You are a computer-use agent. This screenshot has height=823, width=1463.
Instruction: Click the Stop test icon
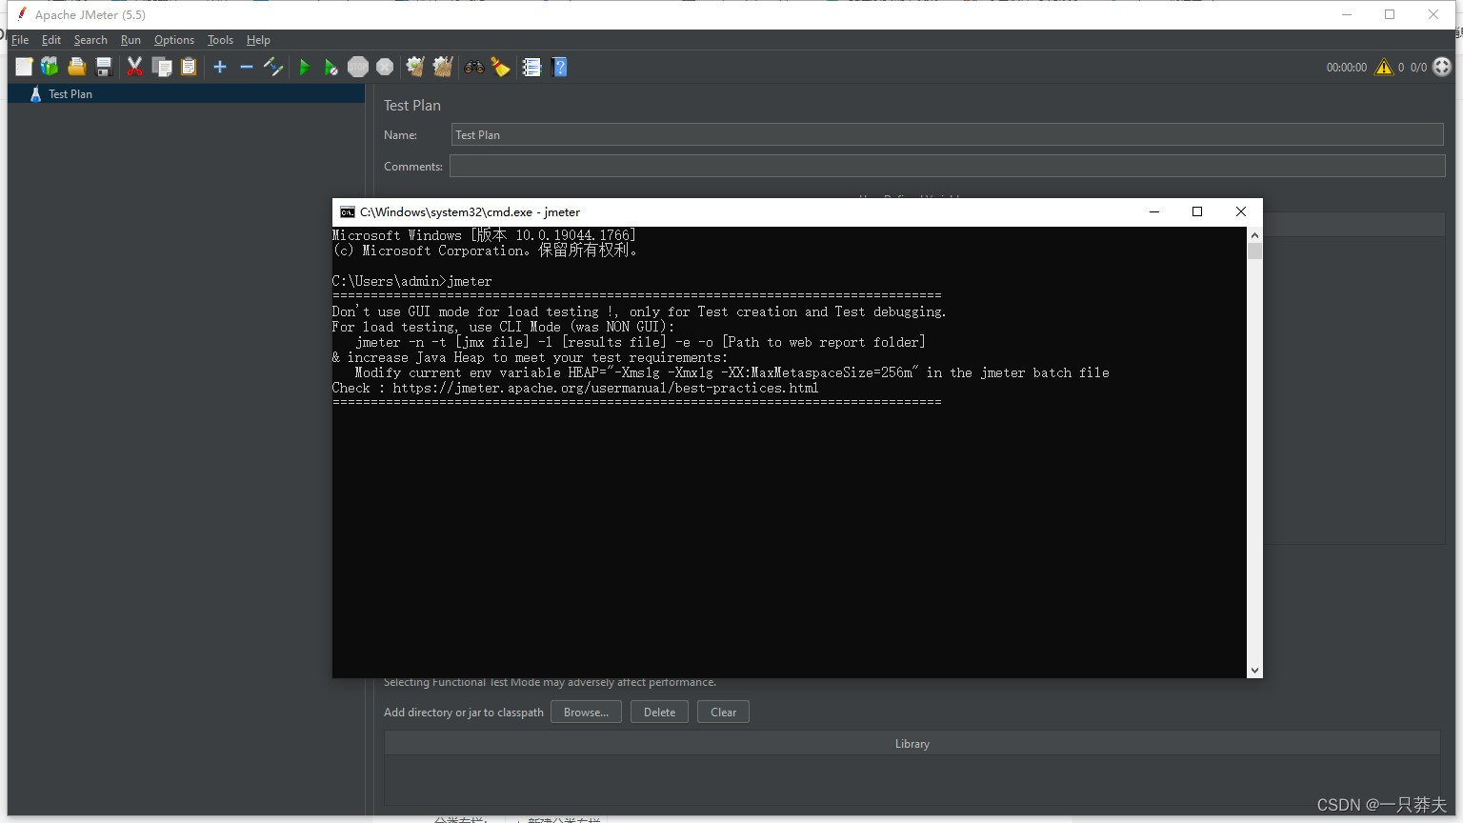pyautogui.click(x=358, y=67)
